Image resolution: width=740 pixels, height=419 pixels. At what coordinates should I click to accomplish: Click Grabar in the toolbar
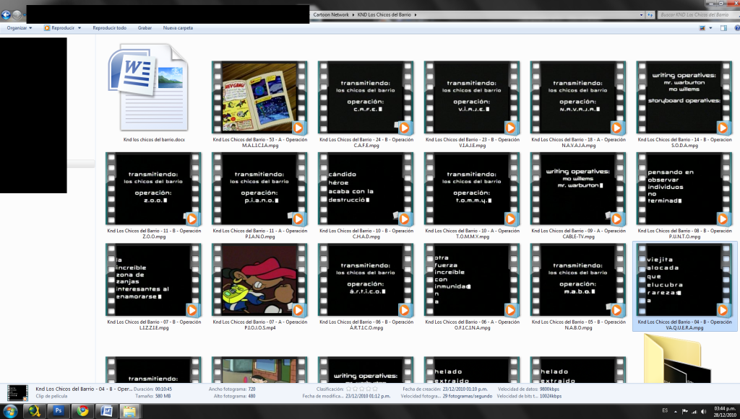tap(145, 28)
